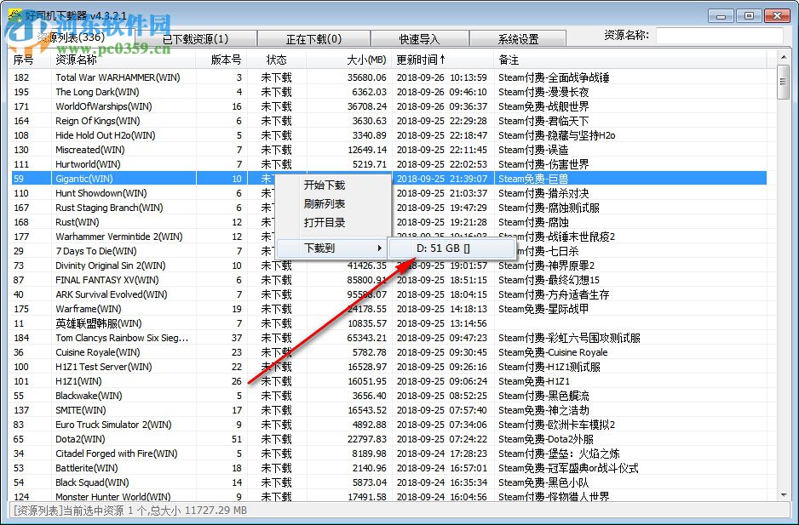Select the Hide Hold Out H2o(WIN) row
Image resolution: width=799 pixels, height=525 pixels.
point(388,135)
